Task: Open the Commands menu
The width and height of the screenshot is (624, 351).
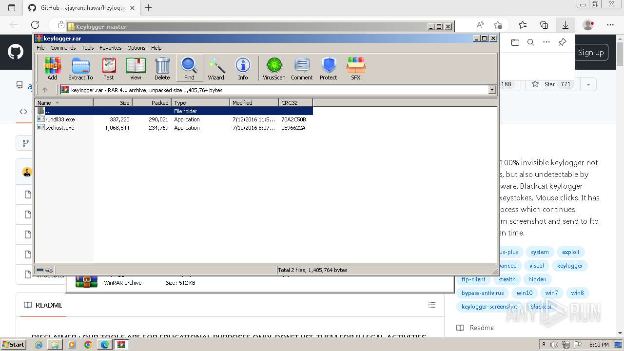Action: tap(63, 48)
